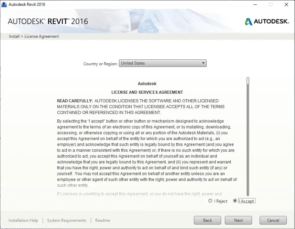Image resolution: width=295 pixels, height=229 pixels.
Task: Open the Readme document
Action: point(102,220)
